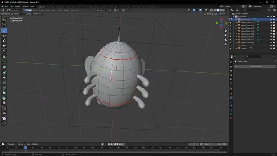This screenshot has height=156, width=277.
Task: Toggle the camera view icon in viewport
Action: point(225,39)
